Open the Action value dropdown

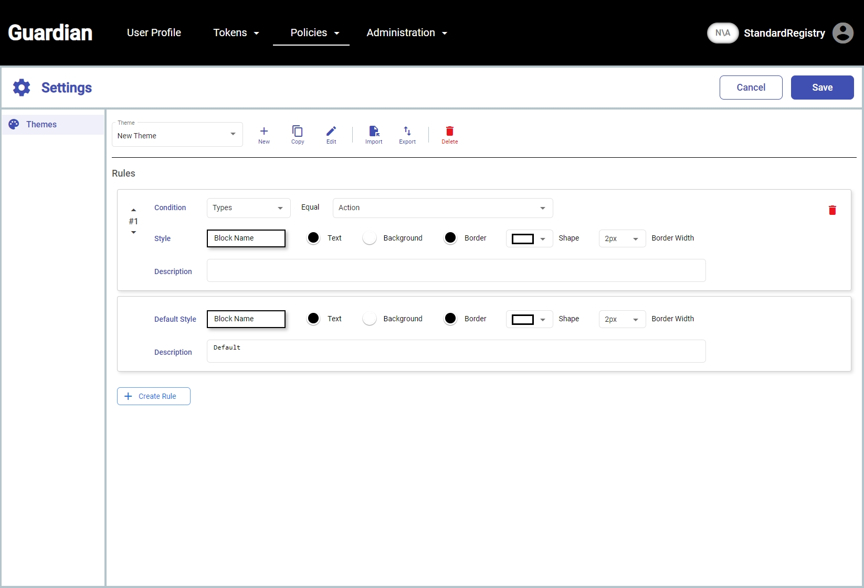point(442,208)
